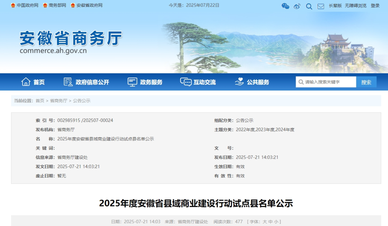The image size is (388, 226).
Task: Enable 无障碍浏览 accessibility mode
Action: pyautogui.click(x=356, y=5)
